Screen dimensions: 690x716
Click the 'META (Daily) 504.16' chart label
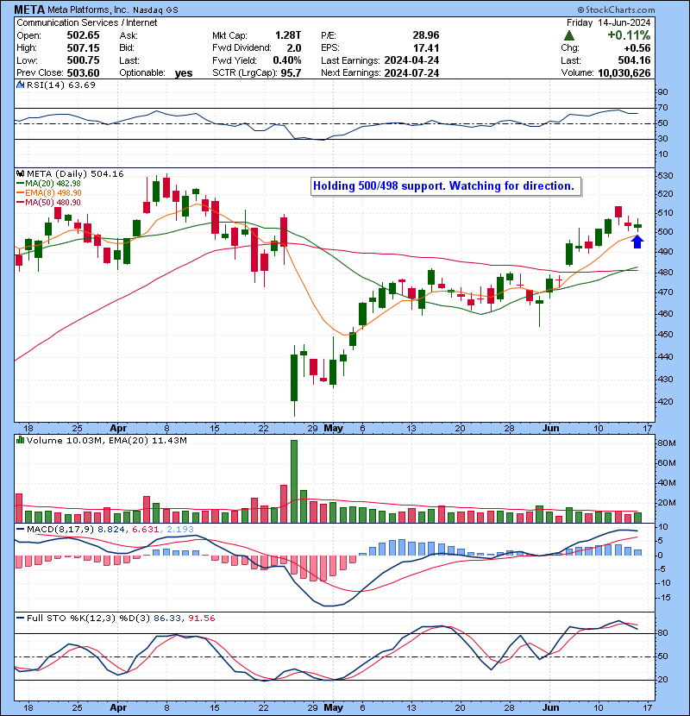(75, 173)
